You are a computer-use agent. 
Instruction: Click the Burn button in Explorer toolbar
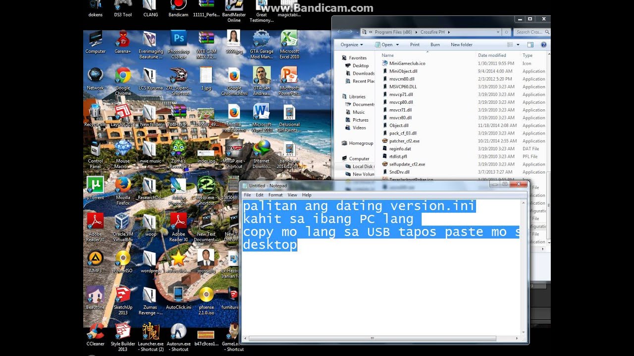pos(435,44)
